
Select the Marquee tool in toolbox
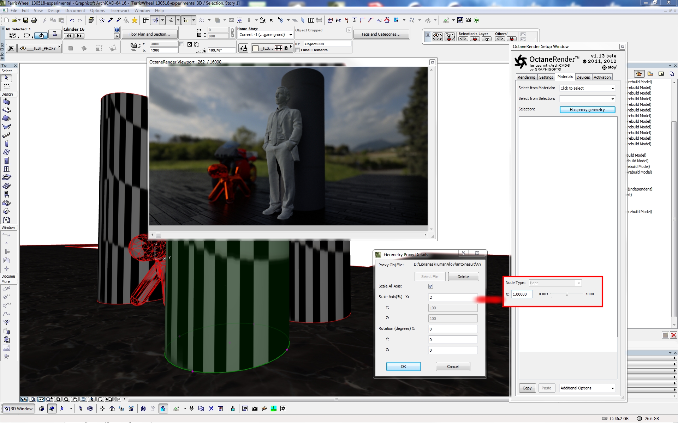(x=6, y=86)
